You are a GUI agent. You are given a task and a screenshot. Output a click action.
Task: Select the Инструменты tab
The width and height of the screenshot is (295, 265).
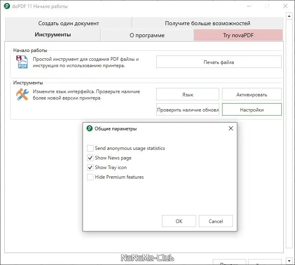[53, 34]
